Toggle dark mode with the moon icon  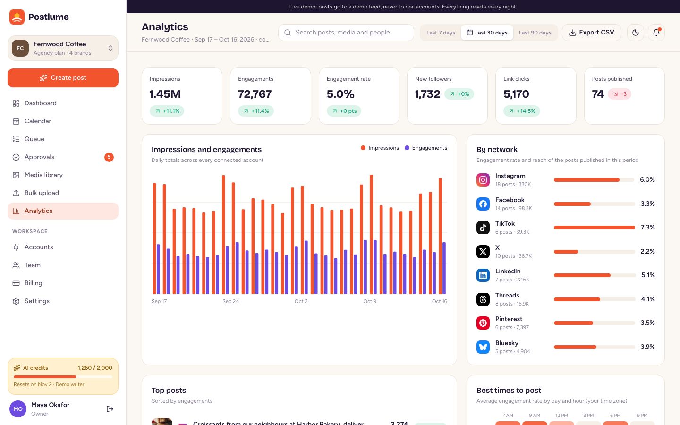click(636, 33)
